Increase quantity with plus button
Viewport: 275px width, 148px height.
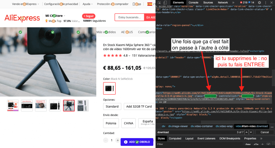(118, 140)
